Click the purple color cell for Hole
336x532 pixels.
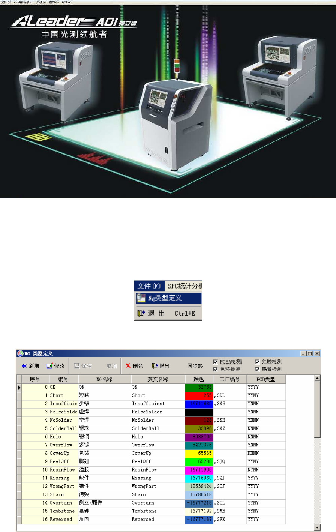(199, 437)
